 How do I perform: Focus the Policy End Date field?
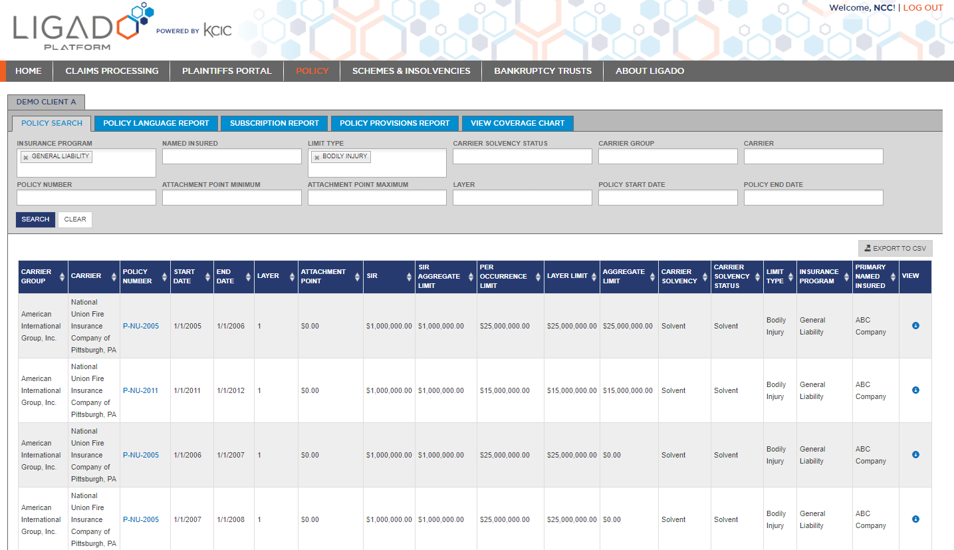point(814,198)
